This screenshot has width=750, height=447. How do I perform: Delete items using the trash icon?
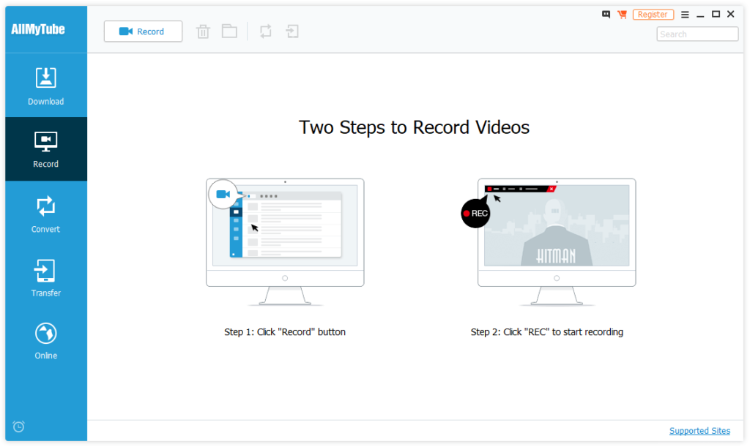pos(203,31)
